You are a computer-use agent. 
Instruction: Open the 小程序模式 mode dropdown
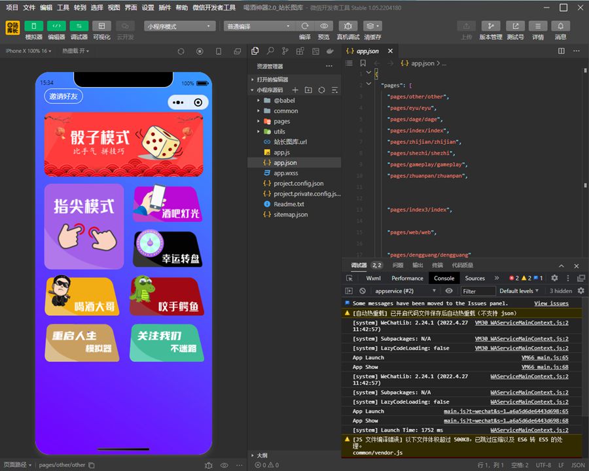[180, 26]
